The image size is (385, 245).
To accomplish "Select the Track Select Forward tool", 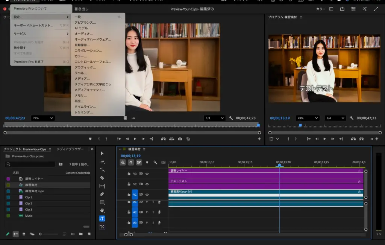I will pos(102,161).
